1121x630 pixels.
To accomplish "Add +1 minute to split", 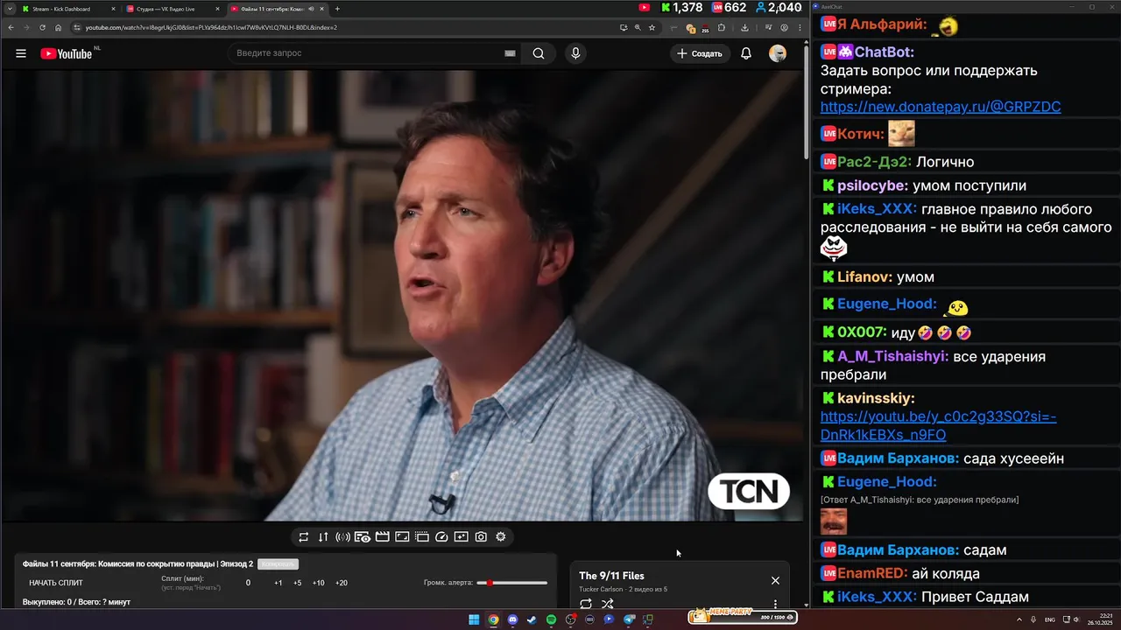I will click(278, 583).
